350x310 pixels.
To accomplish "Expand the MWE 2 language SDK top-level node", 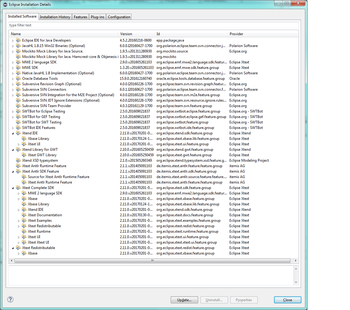I will (x=13, y=62).
